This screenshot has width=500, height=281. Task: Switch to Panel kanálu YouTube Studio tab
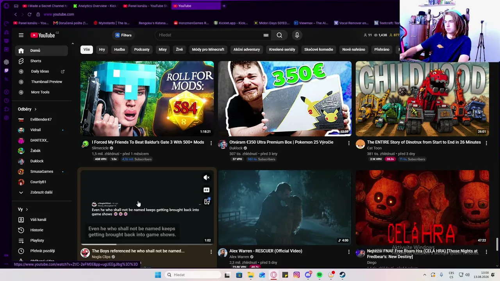145,6
